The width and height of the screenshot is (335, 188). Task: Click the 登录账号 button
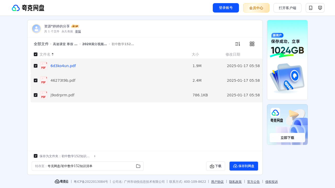[226, 8]
